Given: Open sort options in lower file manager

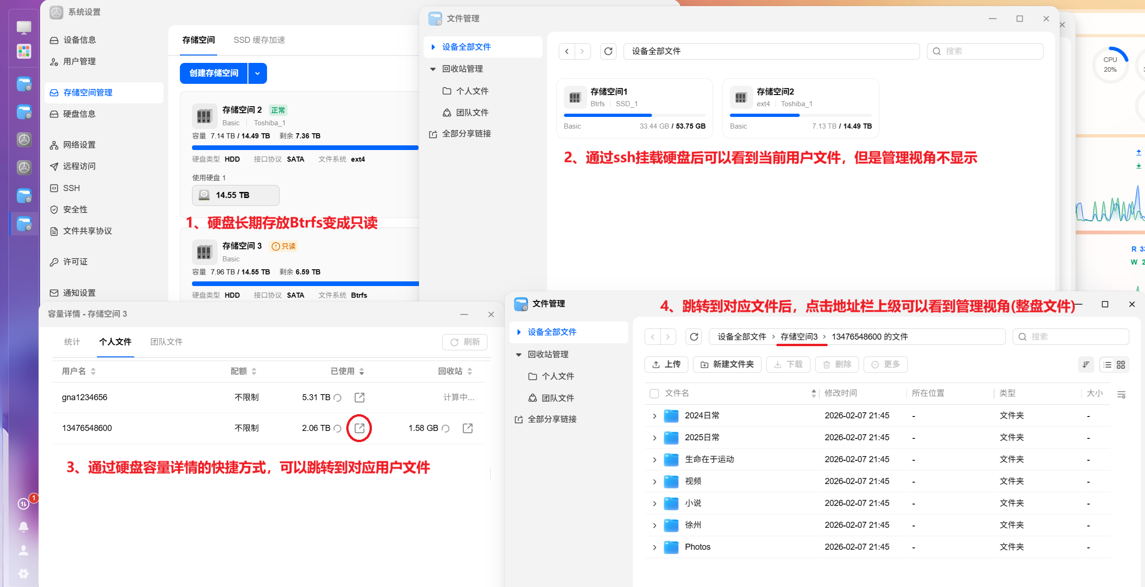Looking at the screenshot, I should coord(1086,365).
